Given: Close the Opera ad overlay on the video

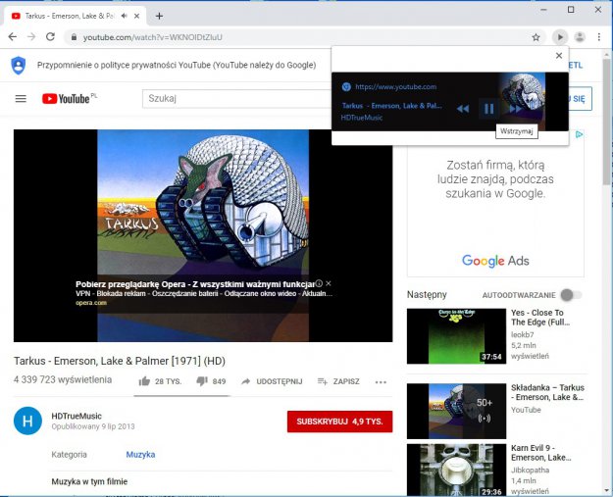Looking at the screenshot, I should (329, 283).
